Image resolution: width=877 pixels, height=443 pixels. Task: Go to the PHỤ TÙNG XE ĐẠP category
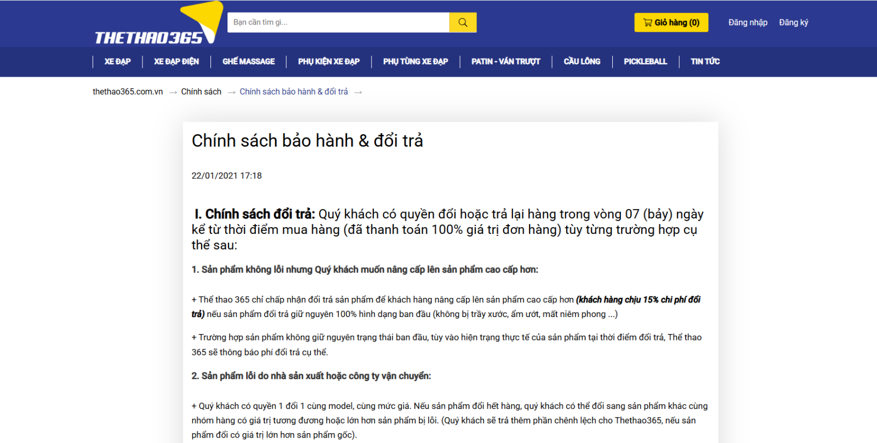coord(415,61)
